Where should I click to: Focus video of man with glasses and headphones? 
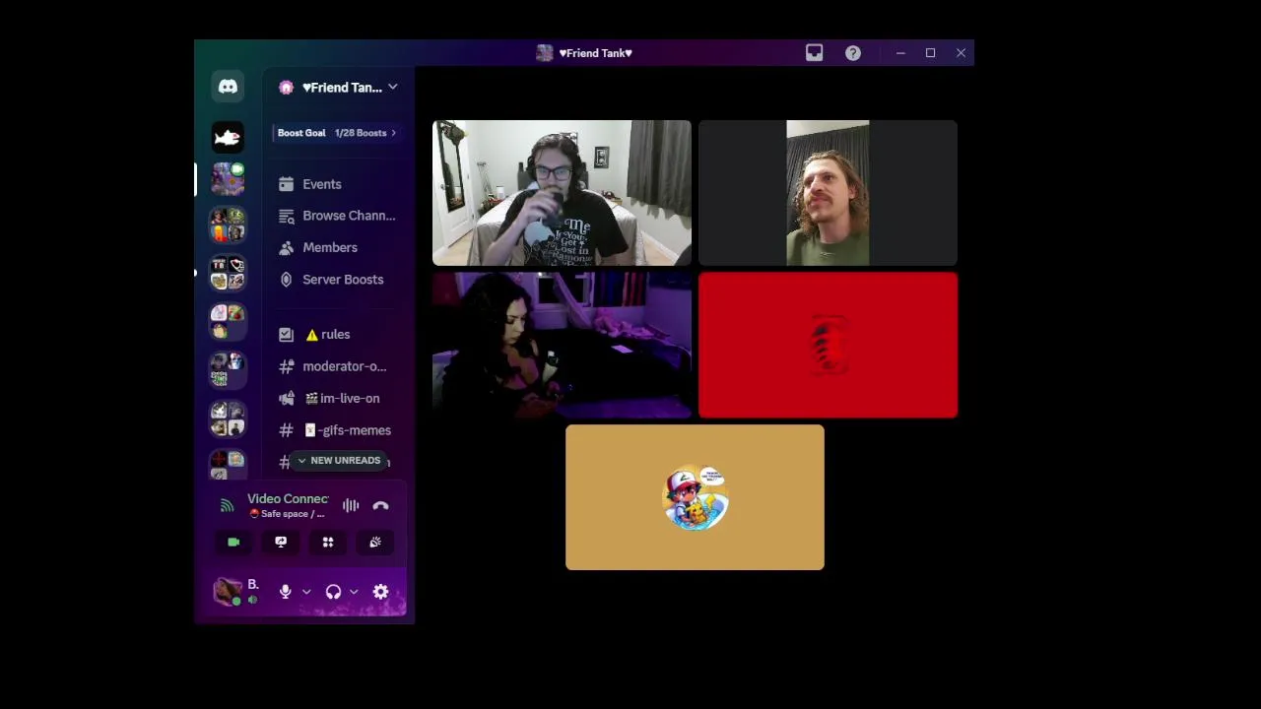(x=562, y=193)
